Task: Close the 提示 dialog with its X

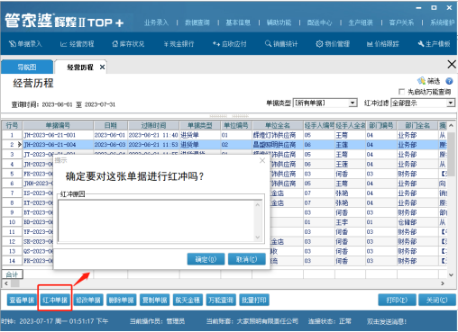Action: click(262, 160)
